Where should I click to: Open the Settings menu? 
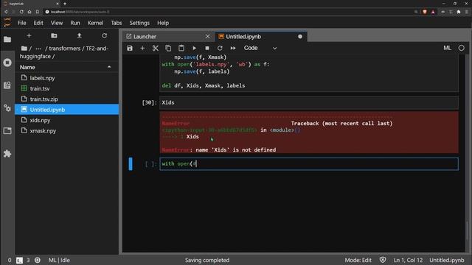pyautogui.click(x=139, y=23)
